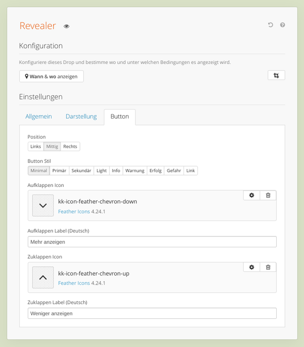This screenshot has width=304, height=347.
Task: Set position to Rechts
Action: (70, 147)
